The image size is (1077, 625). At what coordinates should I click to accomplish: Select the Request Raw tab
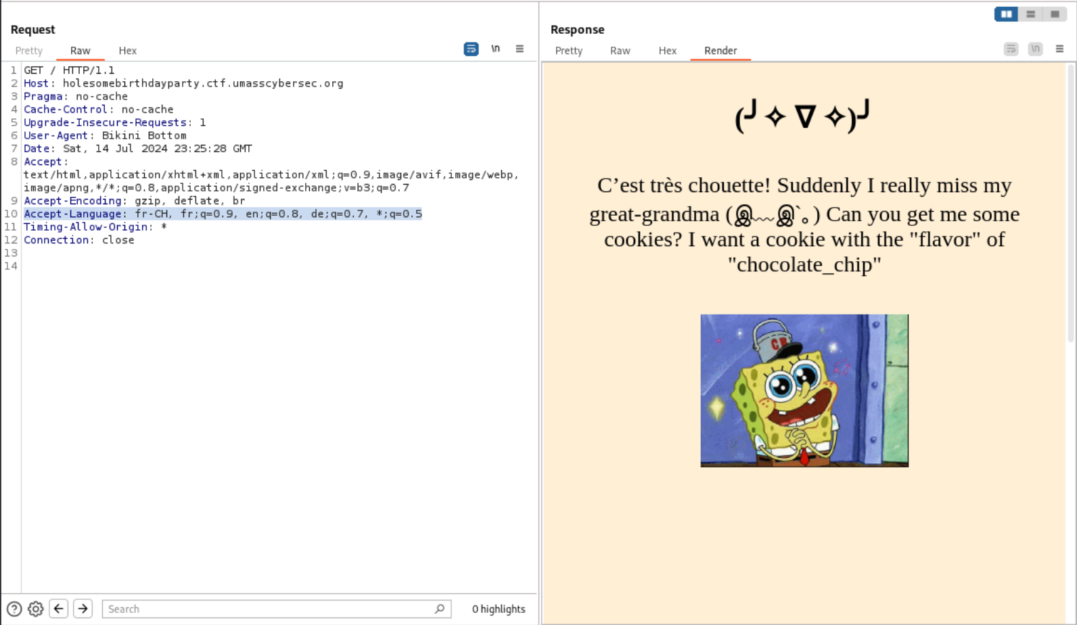pyautogui.click(x=80, y=51)
